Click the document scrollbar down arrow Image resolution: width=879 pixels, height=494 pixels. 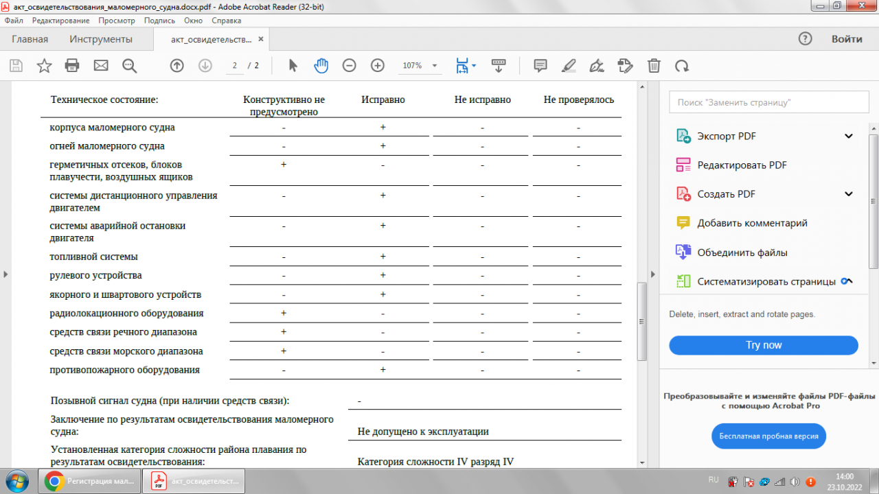point(642,463)
